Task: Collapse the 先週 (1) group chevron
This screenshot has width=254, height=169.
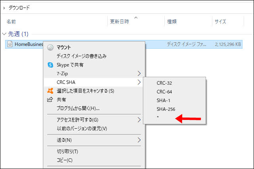Action: click(x=4, y=34)
